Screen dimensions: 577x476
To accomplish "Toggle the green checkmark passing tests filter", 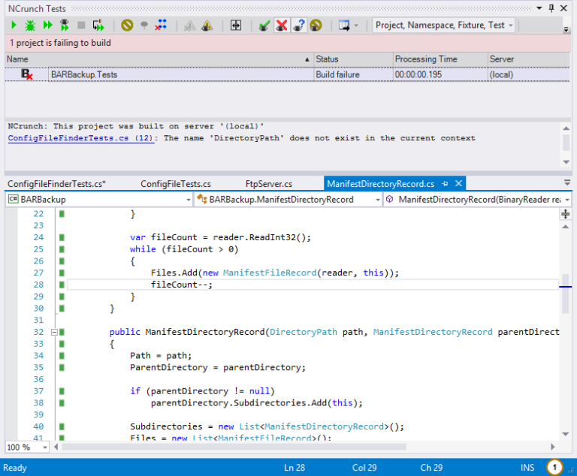I will coord(264,26).
